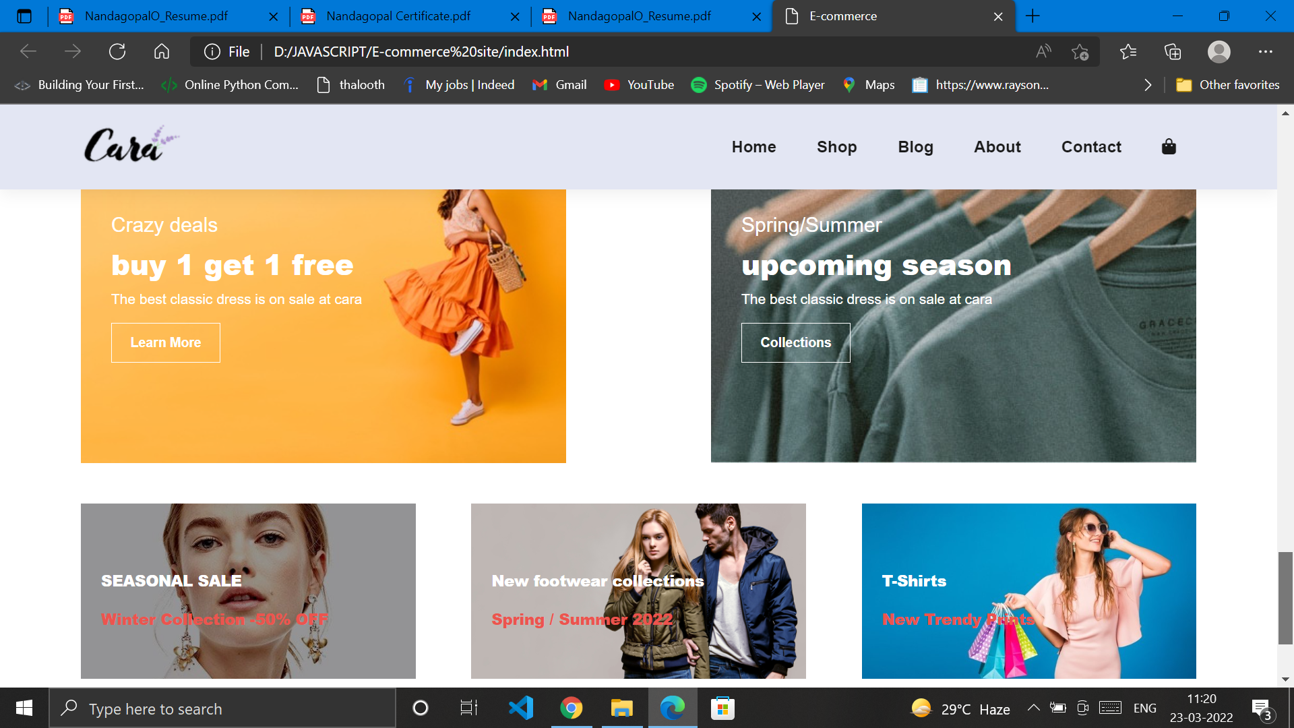Click the vertical page scrollbar thumb
1294x728 pixels.
(x=1285, y=598)
